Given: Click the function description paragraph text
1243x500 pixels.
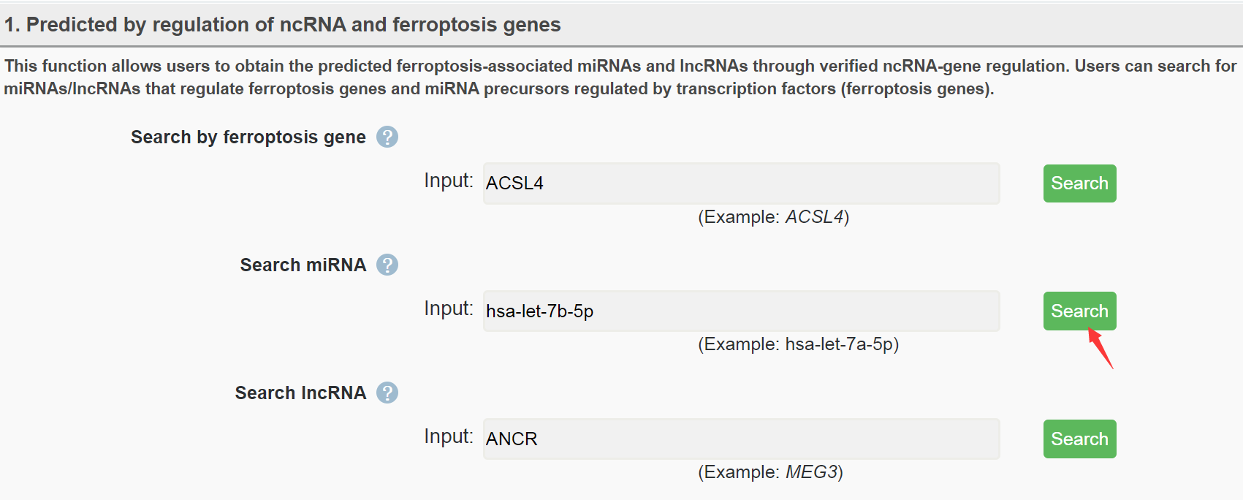Looking at the screenshot, I should [620, 77].
